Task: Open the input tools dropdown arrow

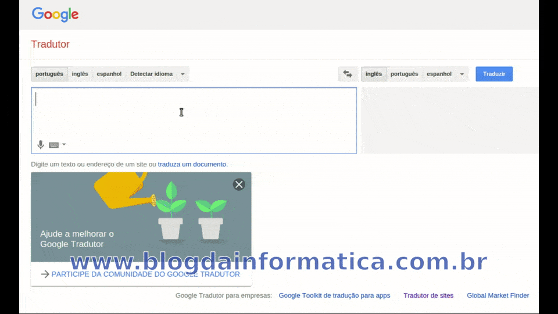Action: click(64, 145)
